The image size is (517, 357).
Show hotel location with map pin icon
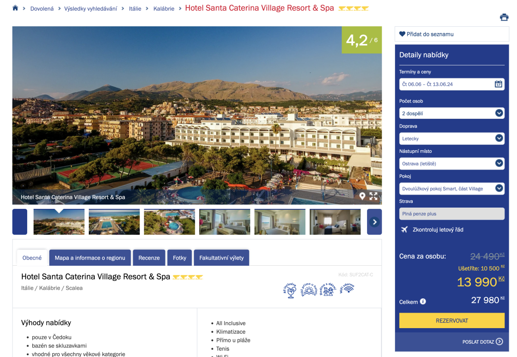(362, 196)
